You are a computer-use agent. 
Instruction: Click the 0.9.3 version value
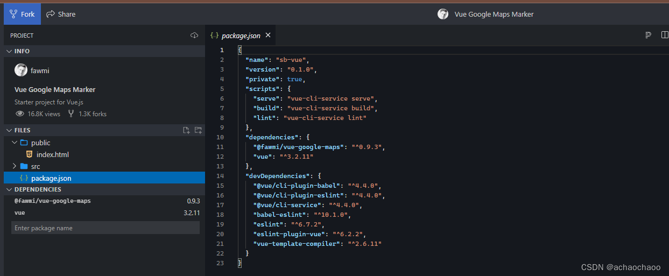(x=193, y=201)
